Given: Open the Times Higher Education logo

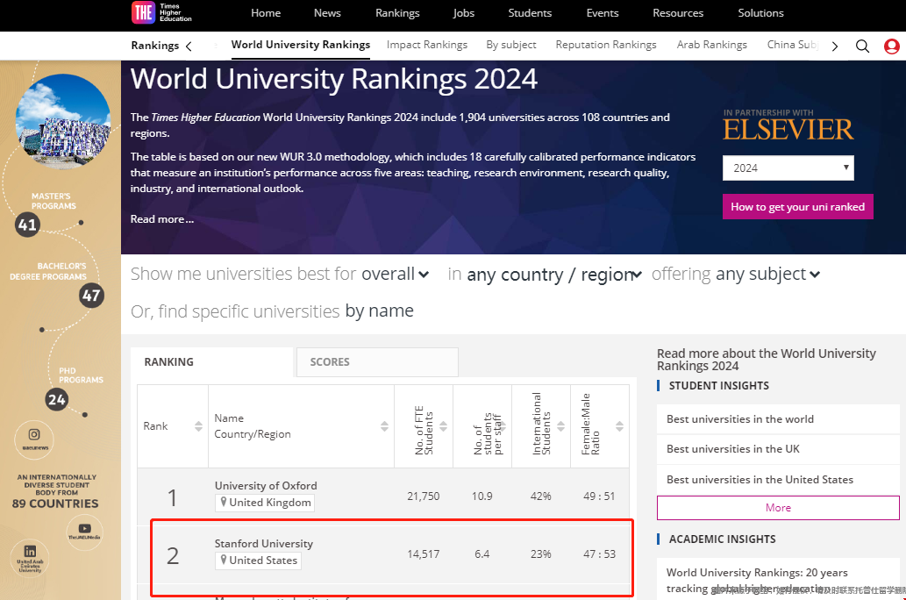Looking at the screenshot, I should click(161, 12).
